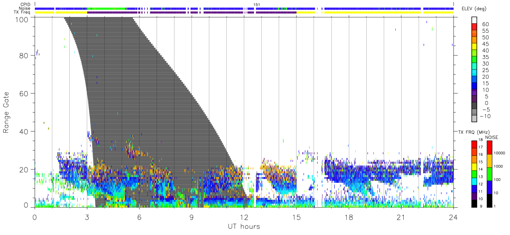Screen dimensions: 510x235
Task: Pick the cyan swatch on TX FRQ colorbar
Action: (x=474, y=182)
